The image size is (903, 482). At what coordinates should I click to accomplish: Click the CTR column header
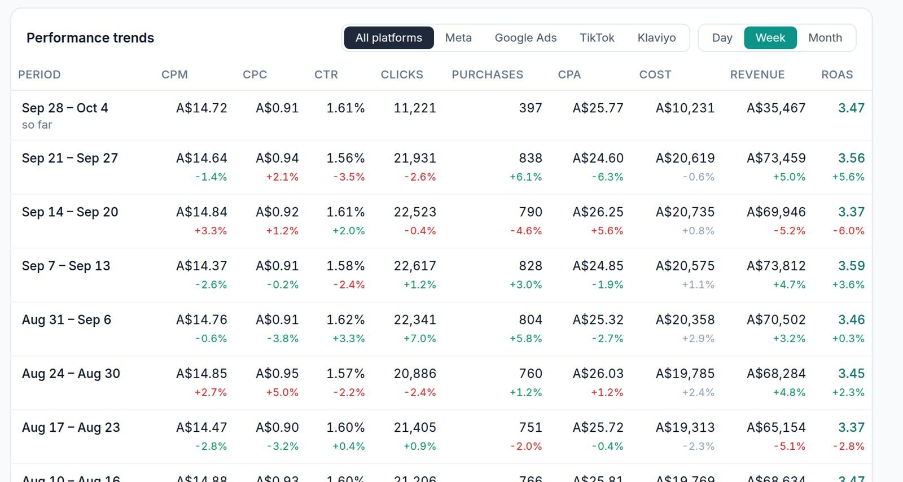tap(326, 75)
